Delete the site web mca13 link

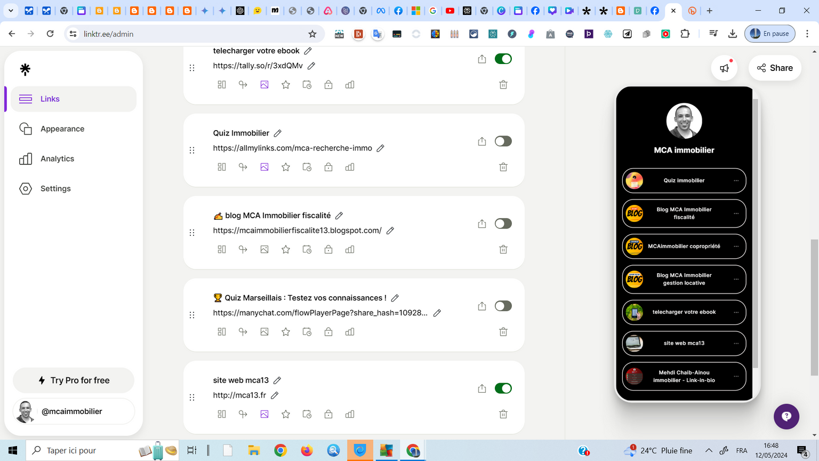click(503, 414)
